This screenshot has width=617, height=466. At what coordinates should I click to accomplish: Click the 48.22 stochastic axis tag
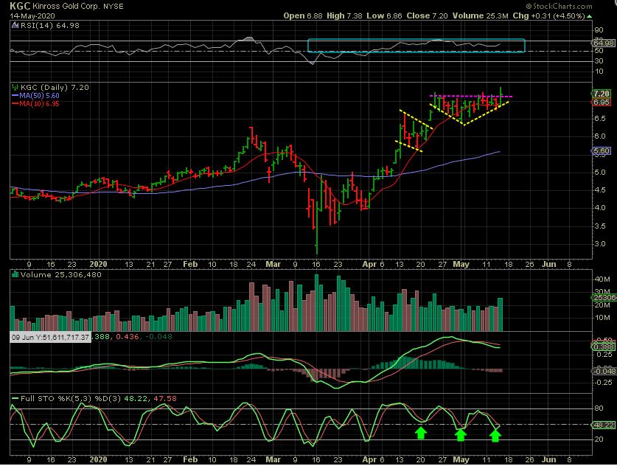tap(603, 425)
